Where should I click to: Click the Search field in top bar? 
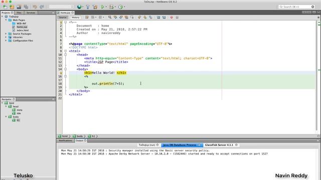[296, 6]
